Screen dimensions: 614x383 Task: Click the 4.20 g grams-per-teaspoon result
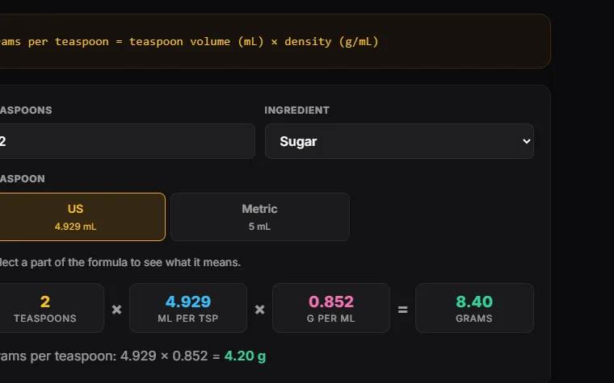245,356
